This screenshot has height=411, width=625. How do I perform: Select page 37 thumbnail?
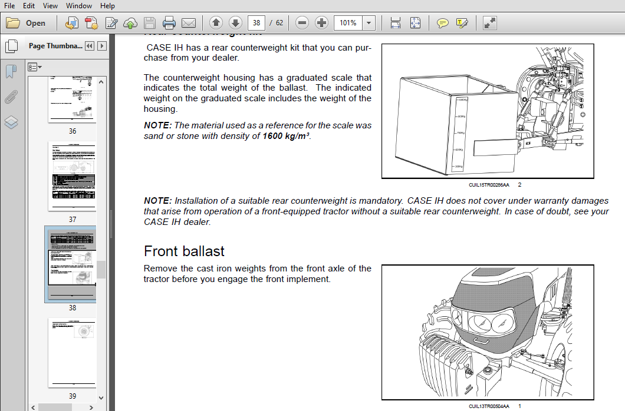[72, 176]
